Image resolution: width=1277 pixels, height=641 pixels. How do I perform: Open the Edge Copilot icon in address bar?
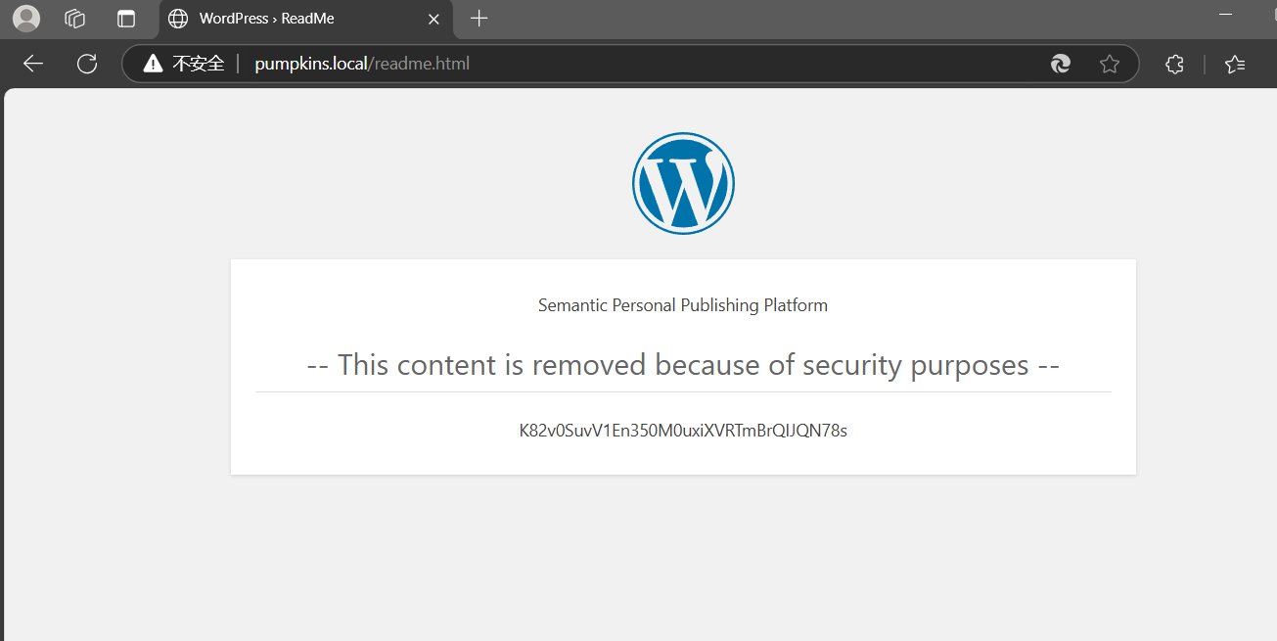[1060, 64]
